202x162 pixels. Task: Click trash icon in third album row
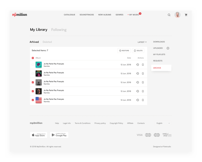143,82
